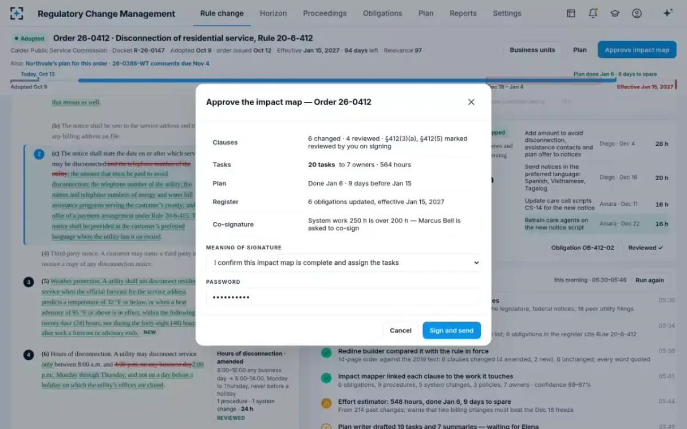Click the Adopted status badge
The height and width of the screenshot is (429, 687).
tap(29, 38)
